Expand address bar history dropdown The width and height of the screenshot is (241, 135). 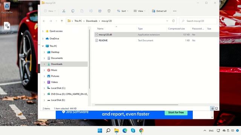pos(167,21)
